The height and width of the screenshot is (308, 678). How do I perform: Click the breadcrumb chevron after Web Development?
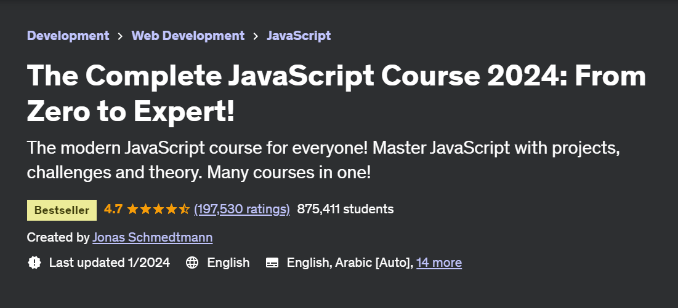click(x=256, y=36)
